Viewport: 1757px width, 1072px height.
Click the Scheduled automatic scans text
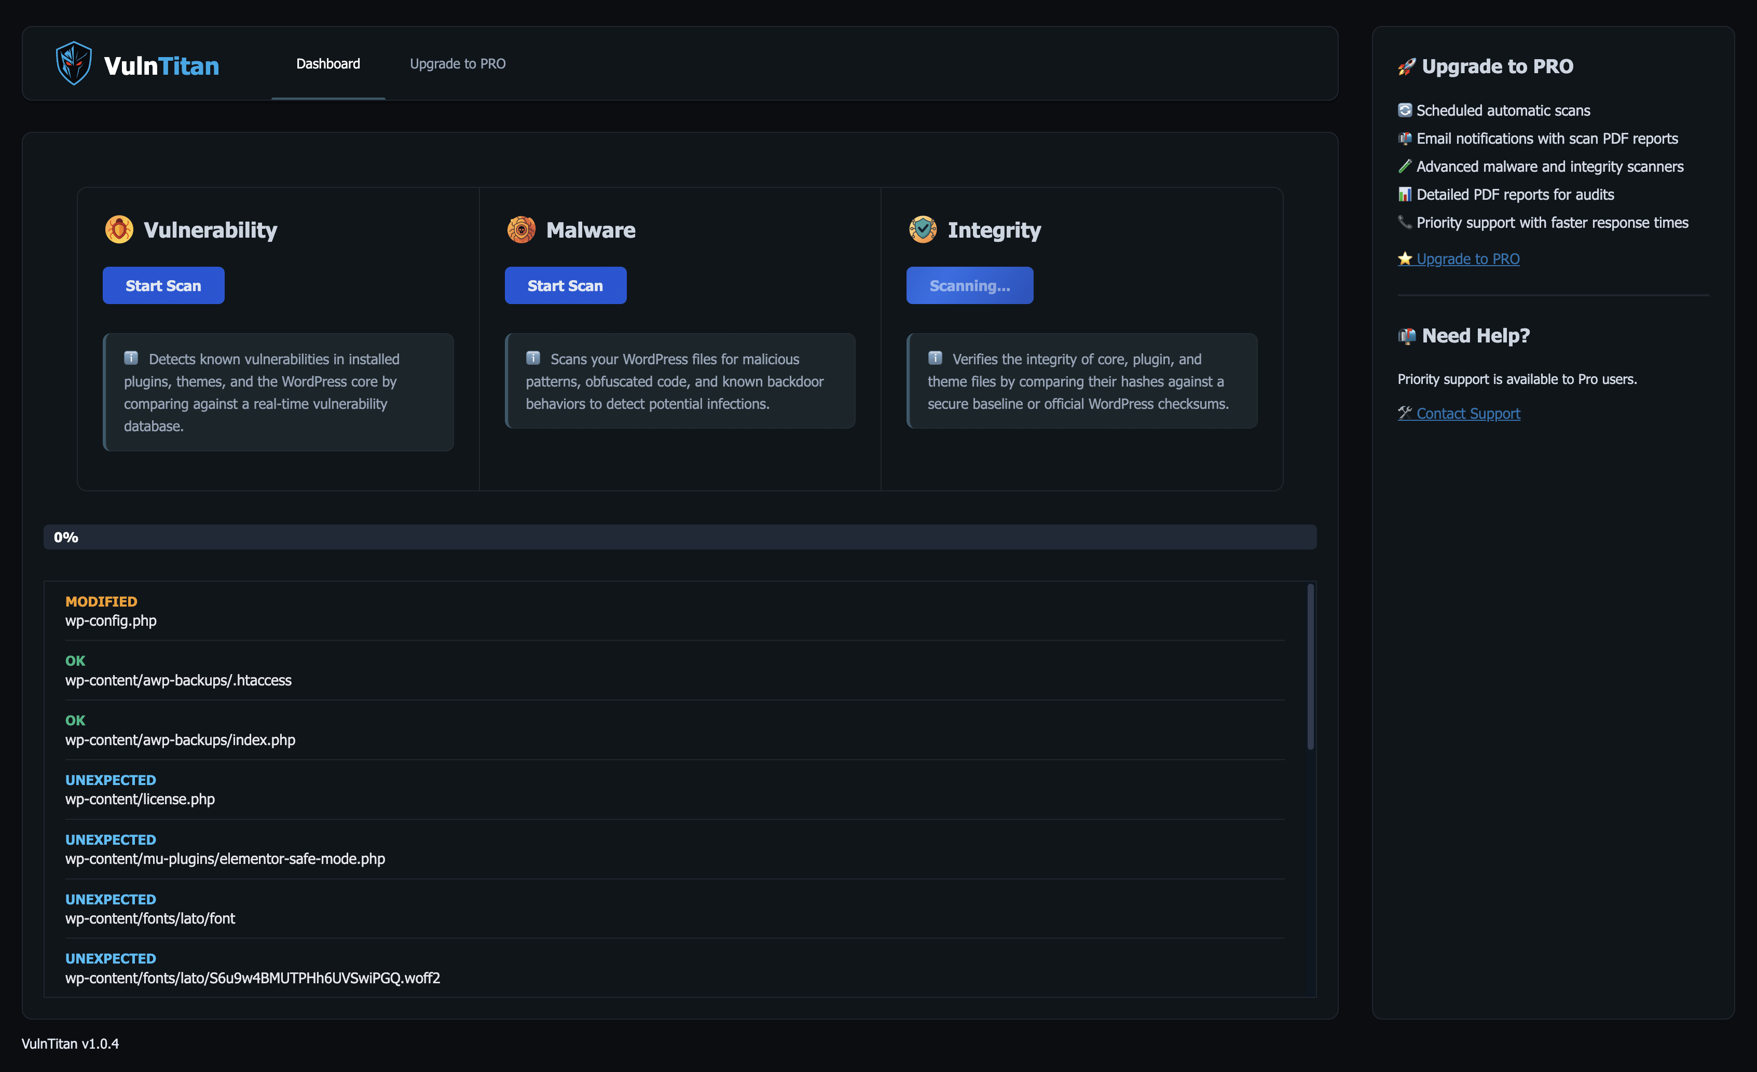[1503, 111]
